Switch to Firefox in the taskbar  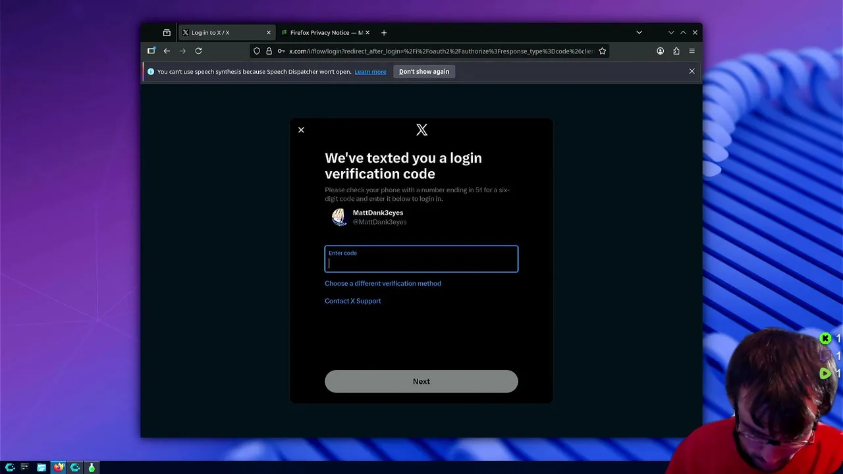[x=59, y=467]
